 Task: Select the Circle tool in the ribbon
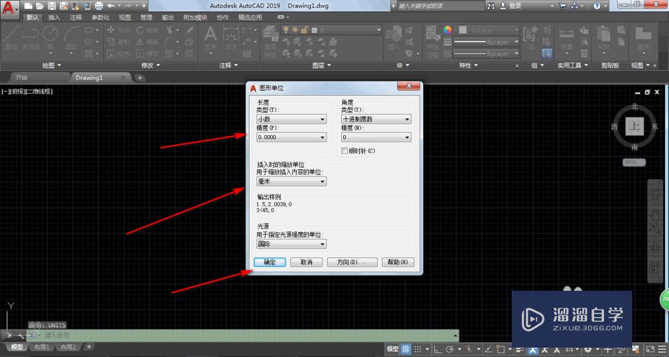[x=50, y=37]
